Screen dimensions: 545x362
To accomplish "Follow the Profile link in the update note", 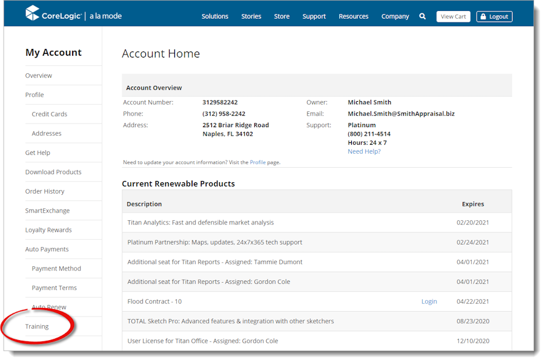I will pyautogui.click(x=257, y=162).
